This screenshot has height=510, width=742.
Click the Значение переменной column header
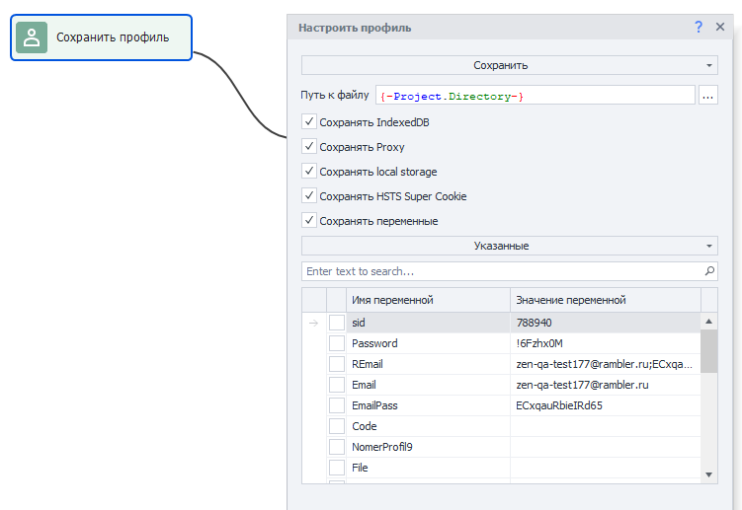(605, 300)
